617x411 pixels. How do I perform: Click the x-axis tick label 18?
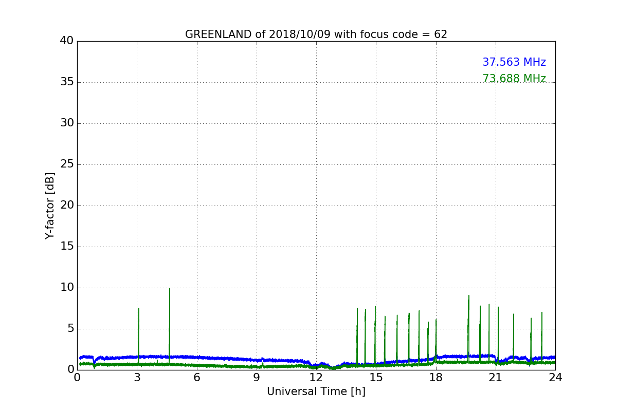point(436,378)
